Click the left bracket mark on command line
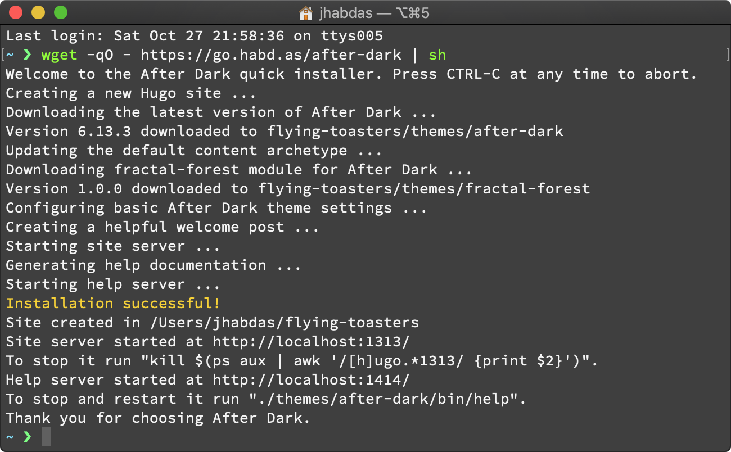Viewport: 731px width, 452px height. pyautogui.click(x=3, y=55)
